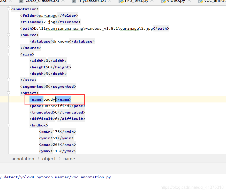This screenshot has width=226, height=192.
Task: Fold the bndbox element in gutter
Action: click(8, 125)
